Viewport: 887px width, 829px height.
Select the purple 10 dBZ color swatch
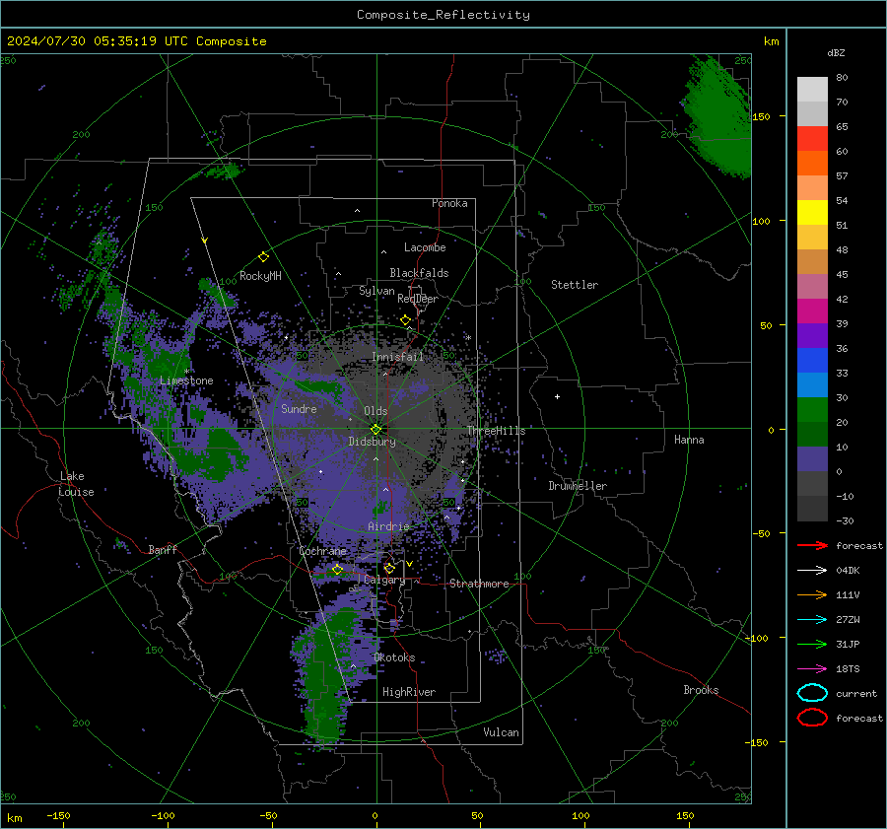(x=812, y=459)
